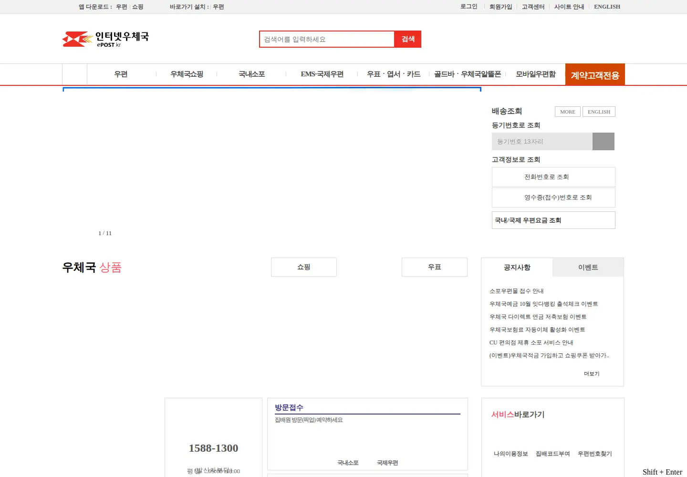Open 우체국 다이렉트 연금 저축보험 이벤트

[538, 317]
